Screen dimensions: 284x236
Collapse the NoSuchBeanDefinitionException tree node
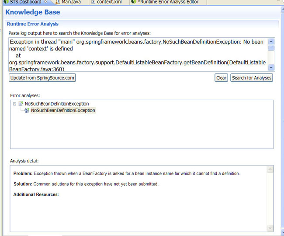(x=14, y=104)
